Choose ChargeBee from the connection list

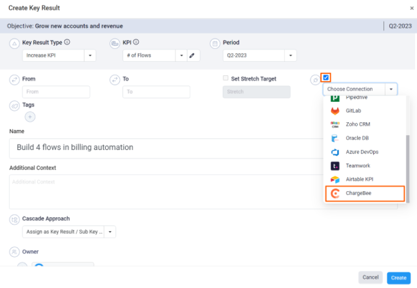coord(365,194)
